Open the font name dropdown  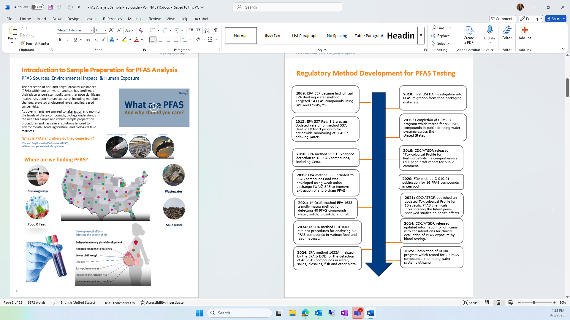tap(92, 30)
